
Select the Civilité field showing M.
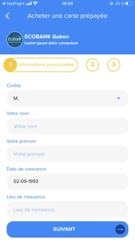point(67,98)
